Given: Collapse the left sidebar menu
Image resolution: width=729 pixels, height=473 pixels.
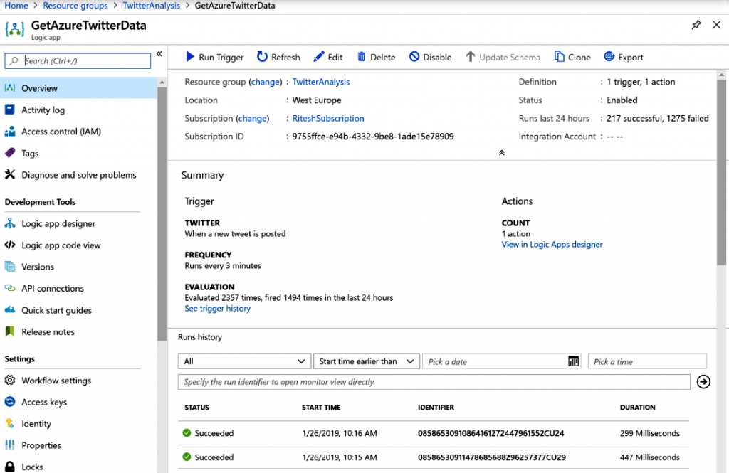Looking at the screenshot, I should [x=159, y=54].
